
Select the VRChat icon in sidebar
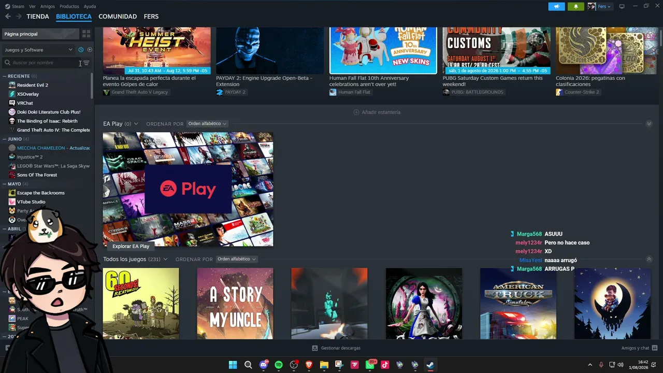click(x=12, y=103)
